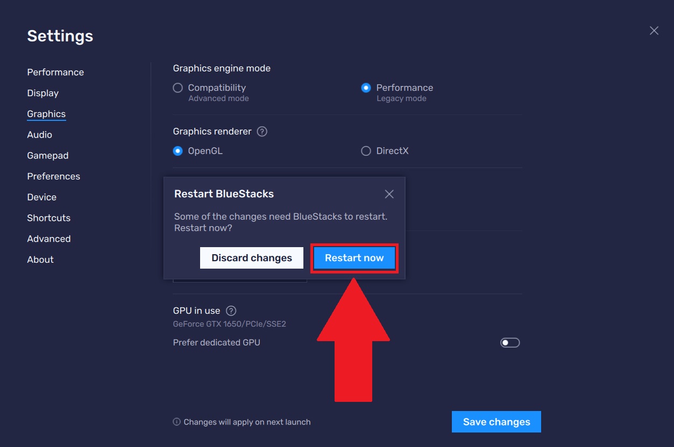The height and width of the screenshot is (447, 674).
Task: Show the About section
Action: (x=40, y=259)
